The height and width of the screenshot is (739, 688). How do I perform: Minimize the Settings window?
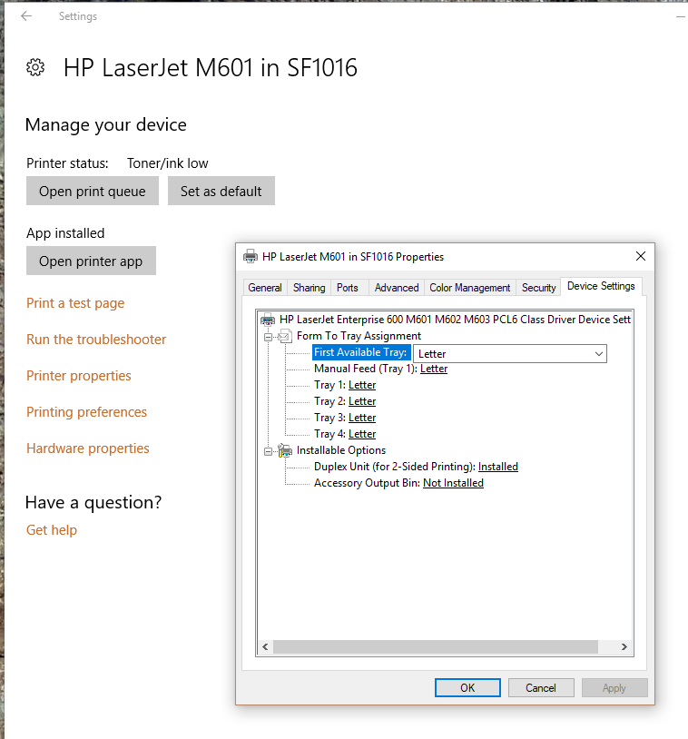coord(680,16)
